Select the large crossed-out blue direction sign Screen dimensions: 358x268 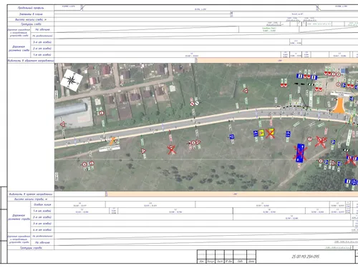pyautogui.click(x=300, y=153)
